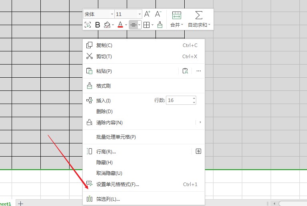Choose 剪切(T) from context menu
307x206 pixels.
pyautogui.click(x=144, y=56)
